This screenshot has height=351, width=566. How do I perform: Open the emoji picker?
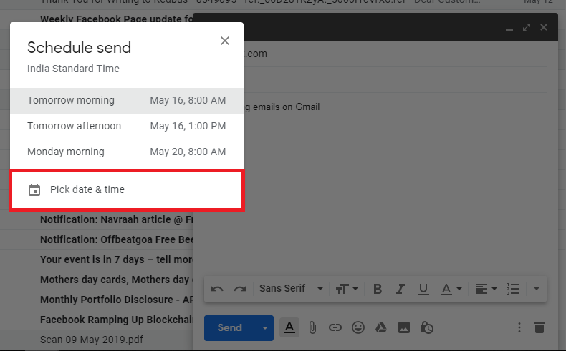(x=358, y=327)
